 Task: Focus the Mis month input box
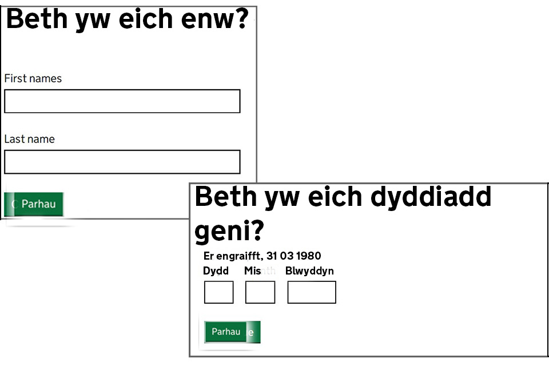point(260,292)
